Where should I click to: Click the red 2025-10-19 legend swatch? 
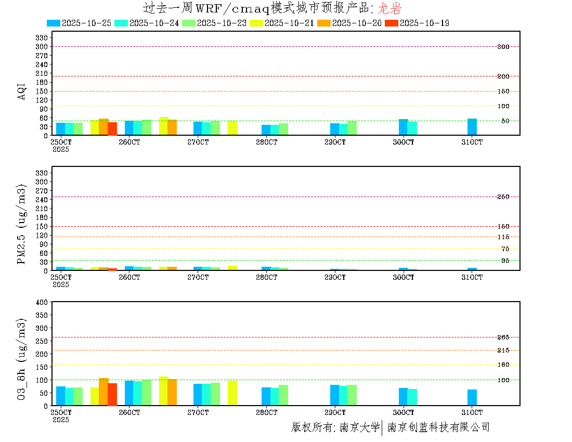(x=391, y=23)
